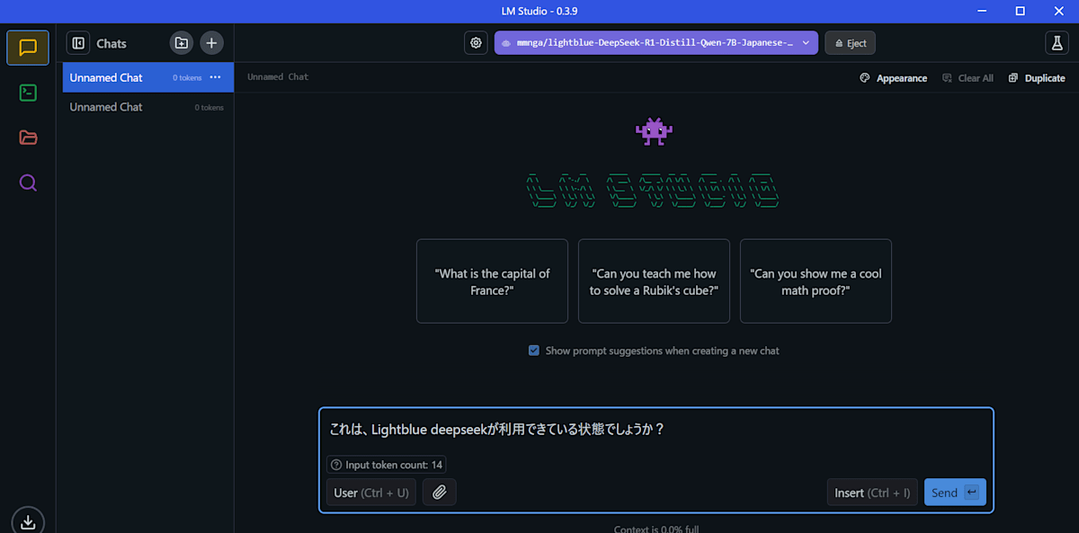Duplicate the current chat
The image size is (1079, 533).
click(x=1037, y=78)
